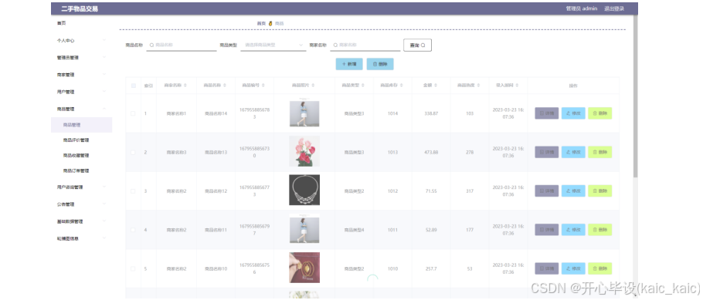Click the 新增 add button

click(x=349, y=64)
